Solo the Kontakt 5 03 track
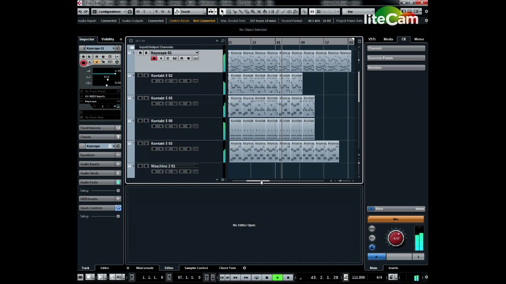Image resolution: width=506 pixels, height=284 pixels. (x=146, y=144)
